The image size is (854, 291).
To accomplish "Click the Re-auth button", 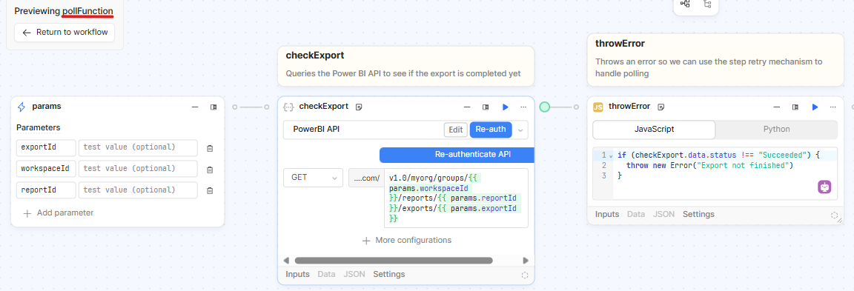I will 491,130.
